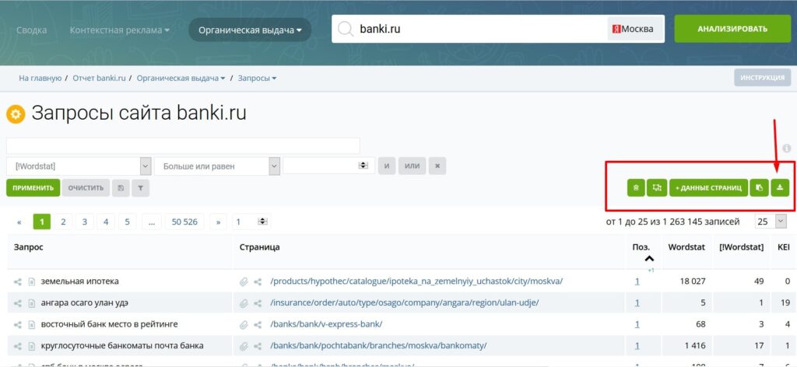Click the Wordstat value '18 027'

pos(692,281)
